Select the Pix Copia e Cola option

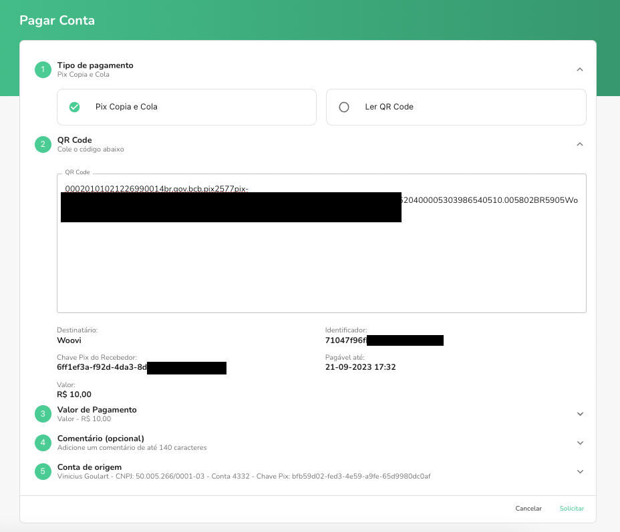point(186,107)
